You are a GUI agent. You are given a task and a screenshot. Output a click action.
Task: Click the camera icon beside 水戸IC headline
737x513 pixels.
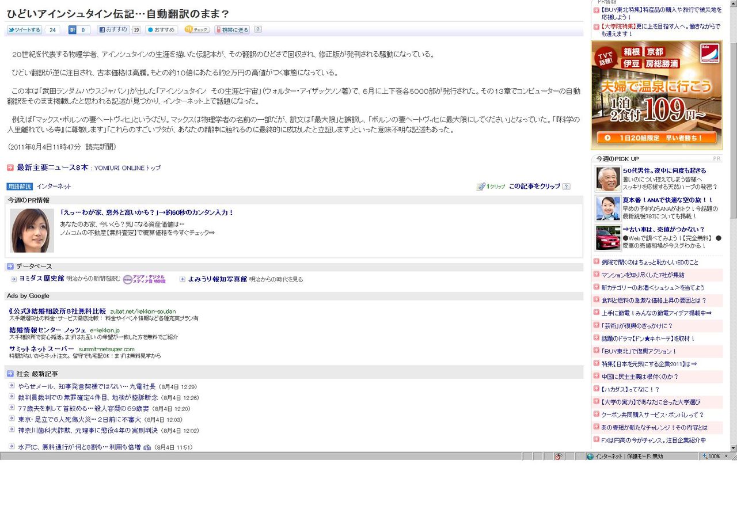147,447
